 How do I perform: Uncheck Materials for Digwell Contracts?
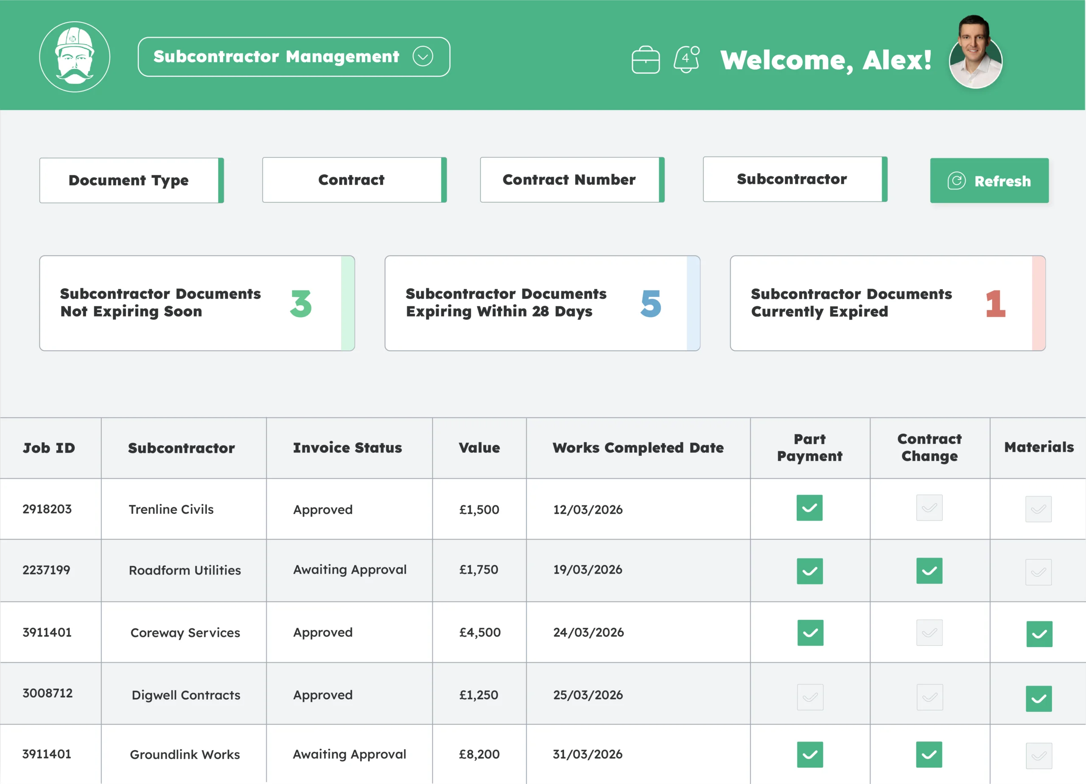tap(1038, 699)
